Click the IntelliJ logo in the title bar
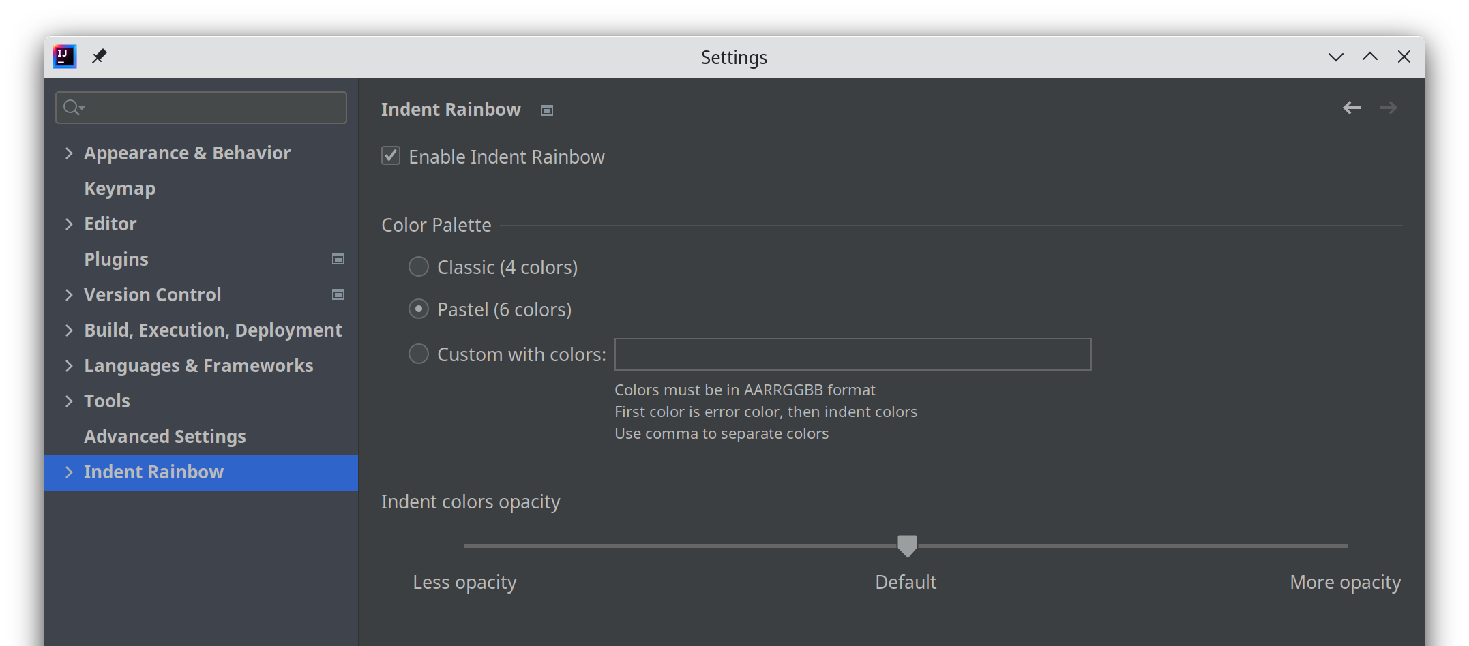Screen dimensions: 1469x646 tap(64, 57)
